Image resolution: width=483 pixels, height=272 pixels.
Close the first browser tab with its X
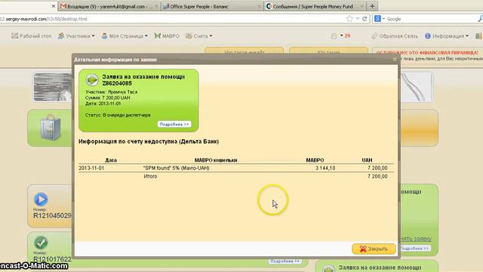54,6
